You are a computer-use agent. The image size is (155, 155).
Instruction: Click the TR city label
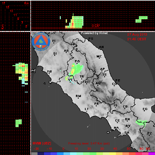82,77
